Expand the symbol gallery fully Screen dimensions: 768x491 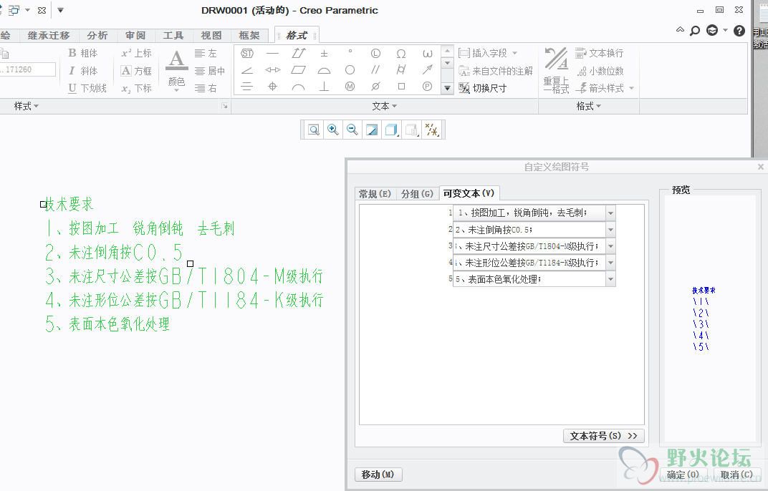447,88
